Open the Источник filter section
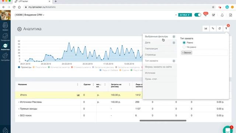Image resolution: width=236 pixels, height=133 pixels. click(160, 73)
